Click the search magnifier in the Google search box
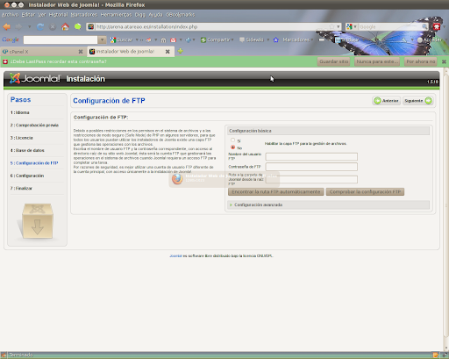This screenshot has height=359, width=449. [424, 27]
